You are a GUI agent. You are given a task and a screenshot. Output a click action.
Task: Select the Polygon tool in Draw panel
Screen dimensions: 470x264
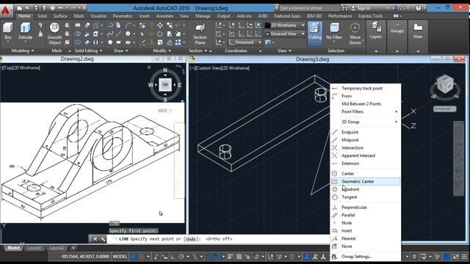pos(110,43)
